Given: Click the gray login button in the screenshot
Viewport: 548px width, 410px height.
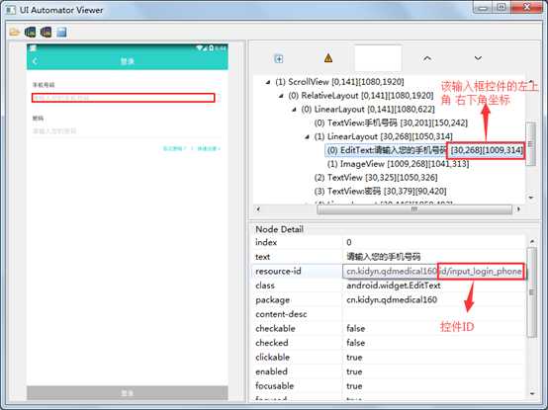Looking at the screenshot, I should click(x=128, y=393).
